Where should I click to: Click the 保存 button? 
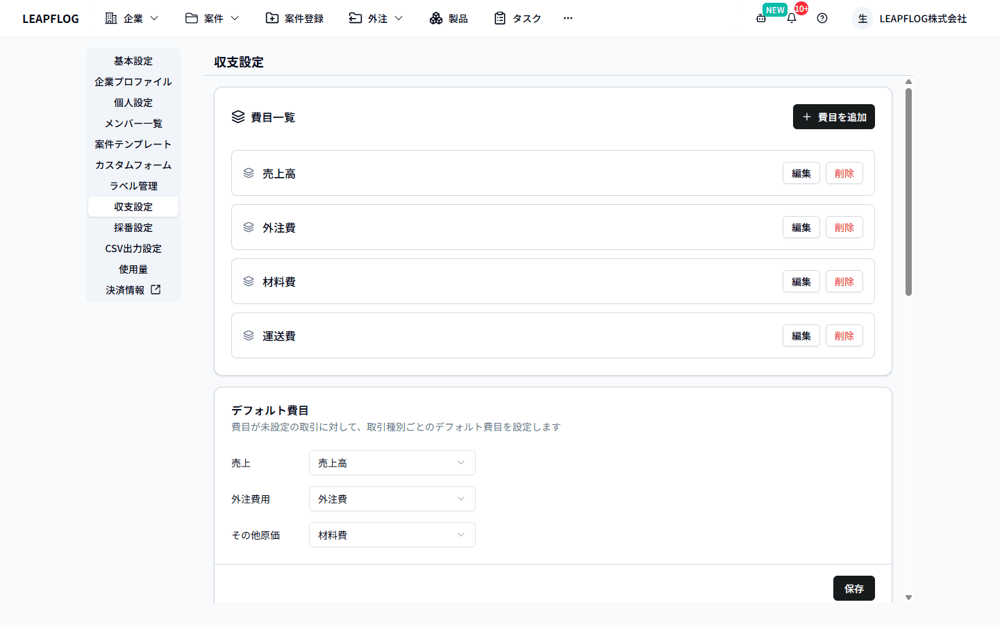coord(854,588)
